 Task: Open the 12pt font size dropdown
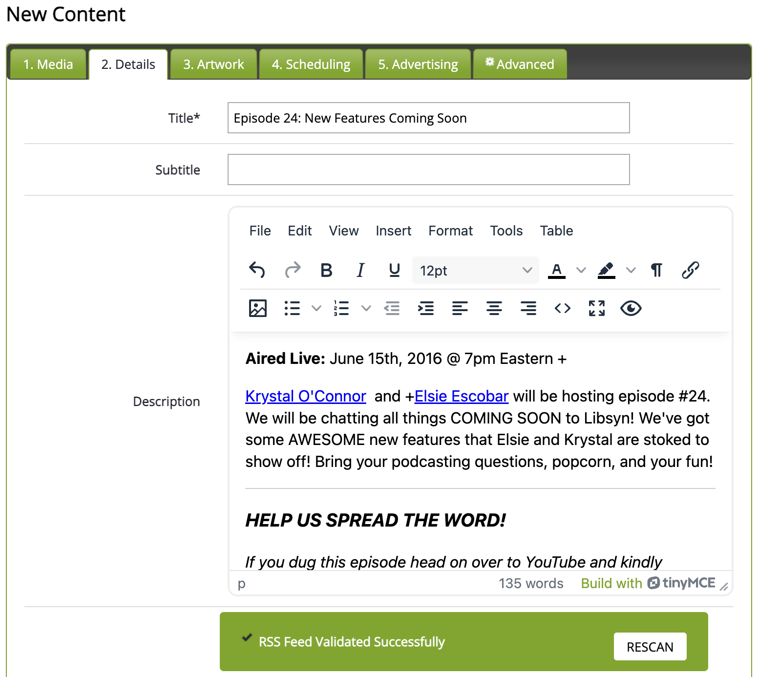(x=475, y=270)
